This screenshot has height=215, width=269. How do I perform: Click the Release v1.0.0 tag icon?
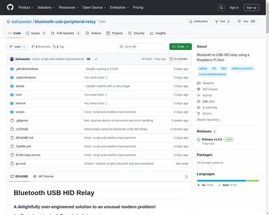(x=199, y=140)
